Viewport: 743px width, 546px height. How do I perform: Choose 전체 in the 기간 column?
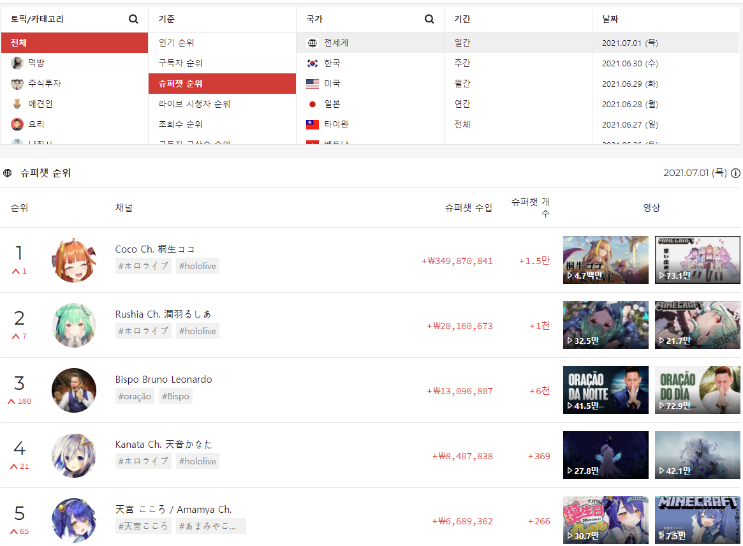[x=518, y=124]
